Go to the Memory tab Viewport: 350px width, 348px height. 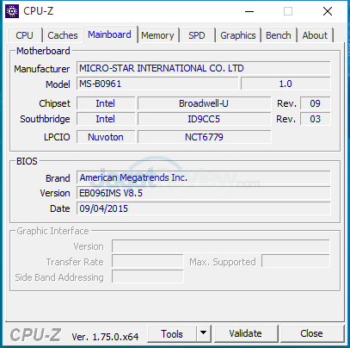[x=157, y=35]
